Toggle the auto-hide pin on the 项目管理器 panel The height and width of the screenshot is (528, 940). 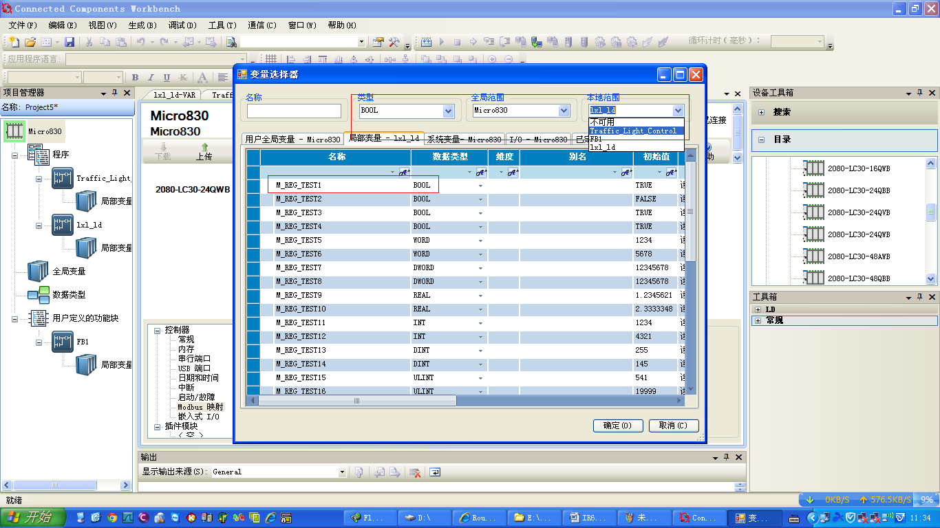tap(115, 93)
